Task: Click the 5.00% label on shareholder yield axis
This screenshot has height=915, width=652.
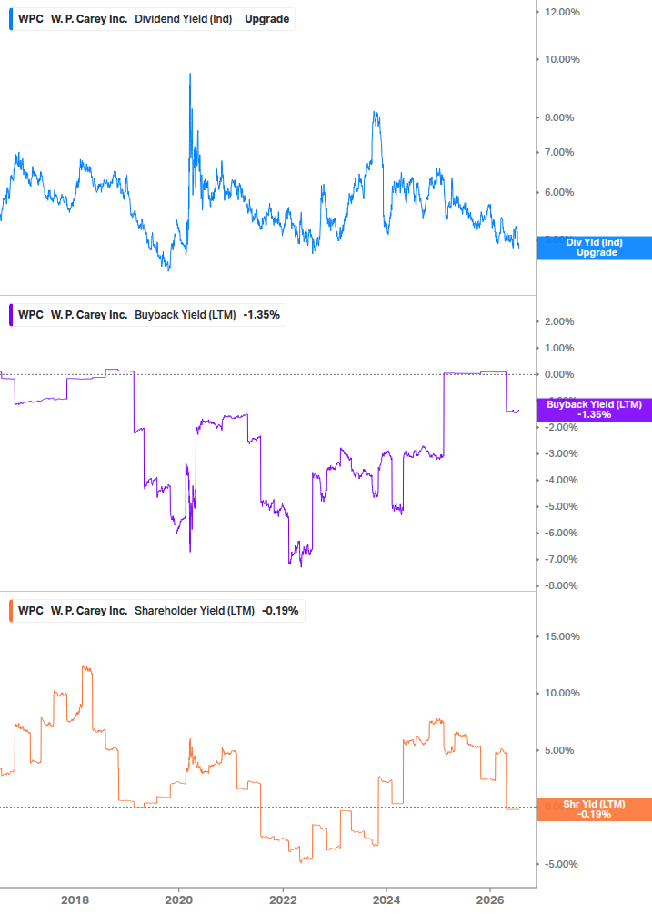Action: pos(559,750)
